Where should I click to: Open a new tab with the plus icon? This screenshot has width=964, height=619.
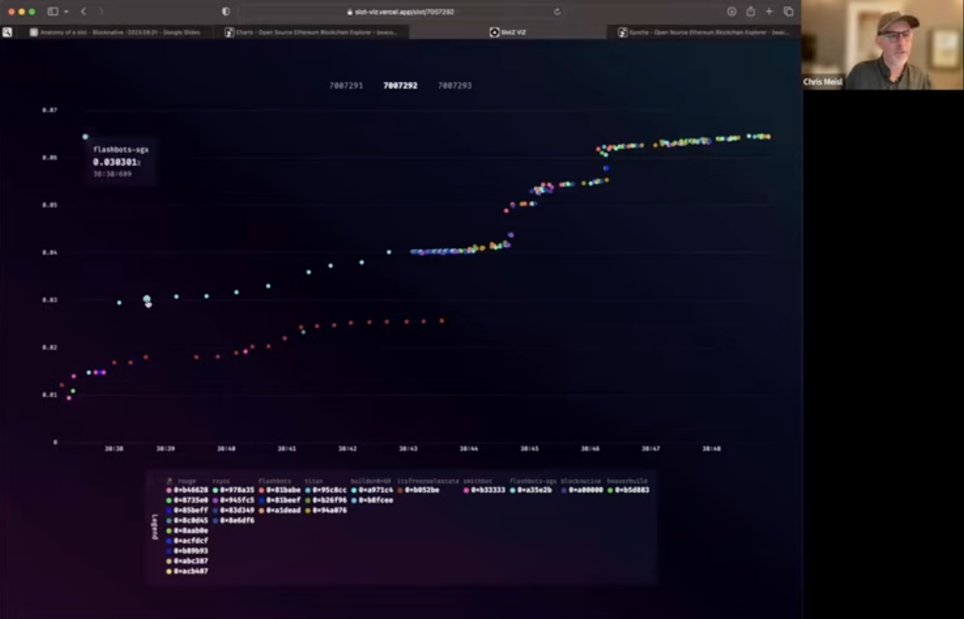[769, 11]
